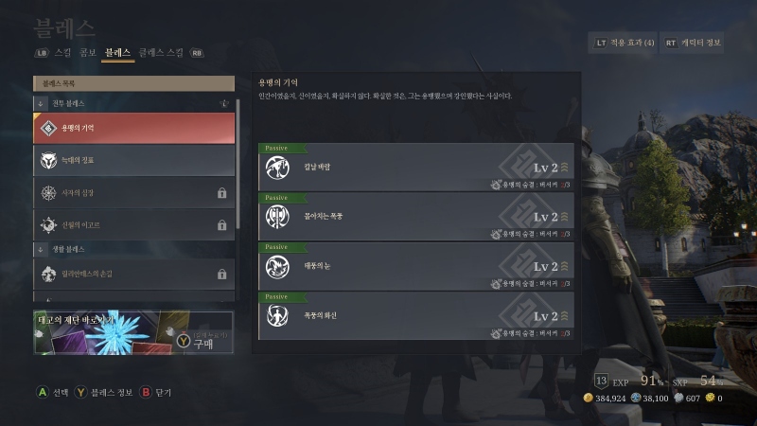The width and height of the screenshot is (757, 426).
Task: Click the lock icon on 릴리안테스의 손길
Action: coord(221,275)
